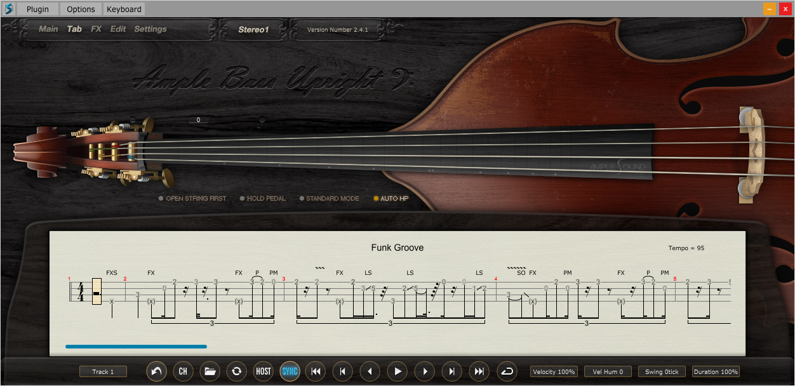
Task: Open the Stereo1 mode selector
Action: pos(253,29)
